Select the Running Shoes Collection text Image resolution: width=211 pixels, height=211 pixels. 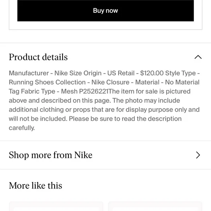pyautogui.click(x=47, y=82)
